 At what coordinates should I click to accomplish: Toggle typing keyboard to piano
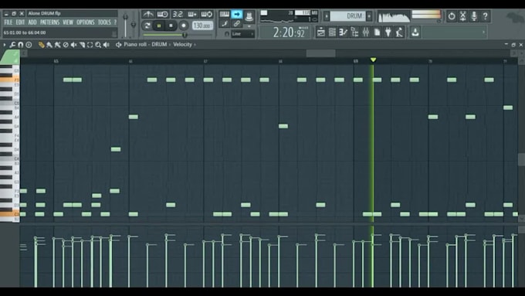[x=225, y=14]
